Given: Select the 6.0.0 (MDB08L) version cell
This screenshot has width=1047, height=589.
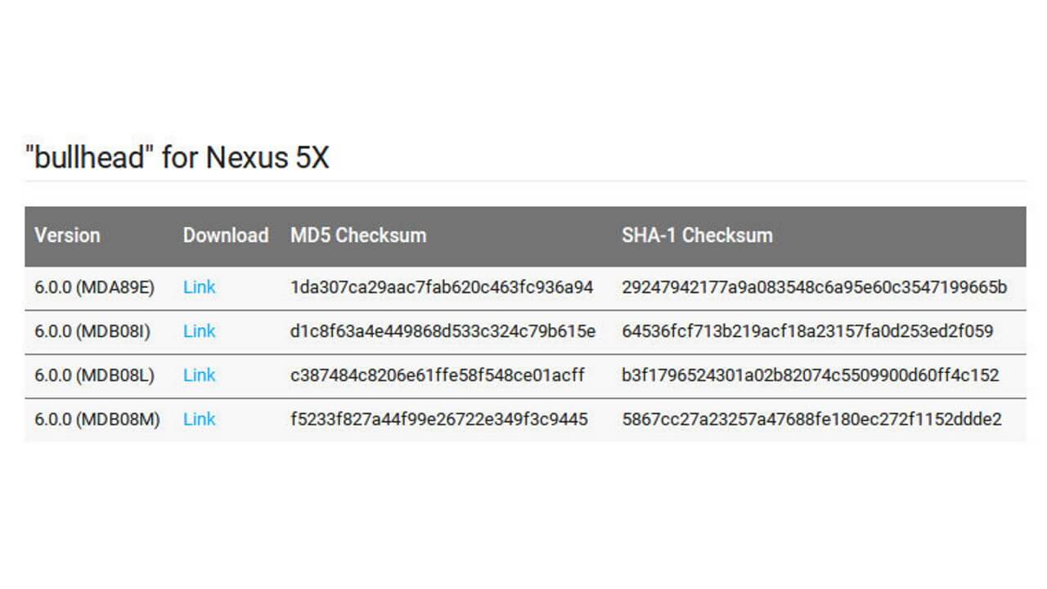Looking at the screenshot, I should coord(94,375).
